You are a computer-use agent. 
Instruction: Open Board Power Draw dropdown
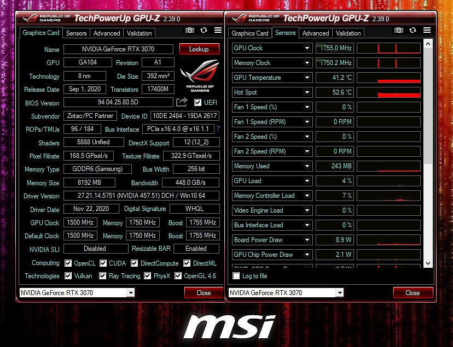(307, 240)
